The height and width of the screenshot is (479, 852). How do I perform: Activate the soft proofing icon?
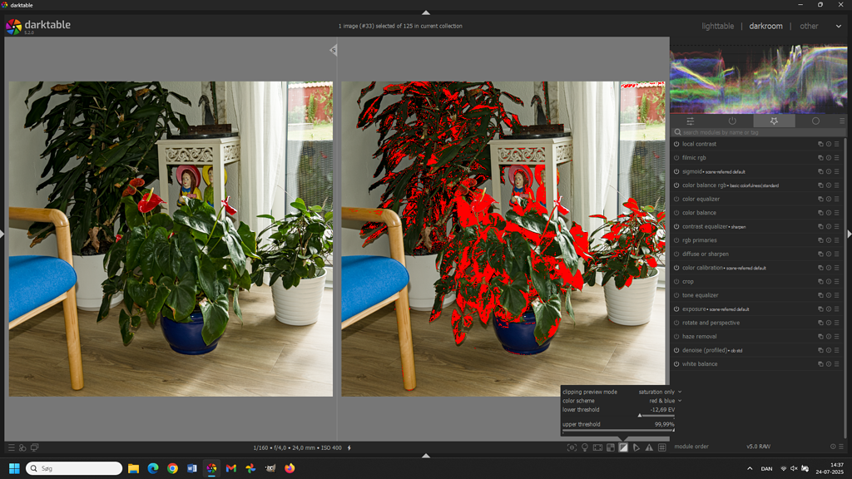pyautogui.click(x=636, y=447)
